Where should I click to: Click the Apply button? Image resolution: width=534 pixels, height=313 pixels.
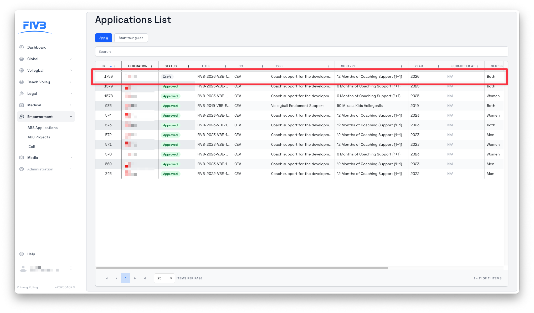point(104,38)
